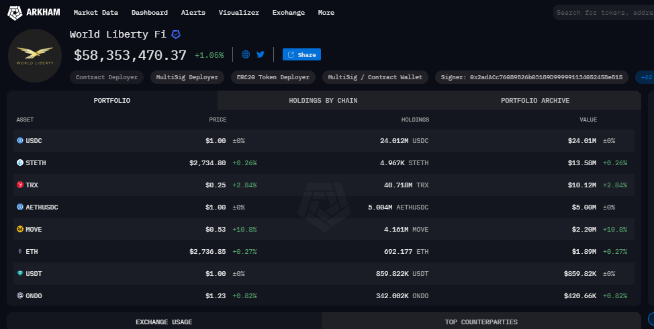
Task: Sort by the Asset column header
Action: click(25, 120)
